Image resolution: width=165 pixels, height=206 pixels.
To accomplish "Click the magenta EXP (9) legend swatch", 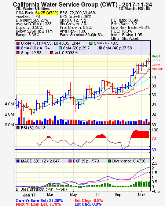I will coord(70,161).
